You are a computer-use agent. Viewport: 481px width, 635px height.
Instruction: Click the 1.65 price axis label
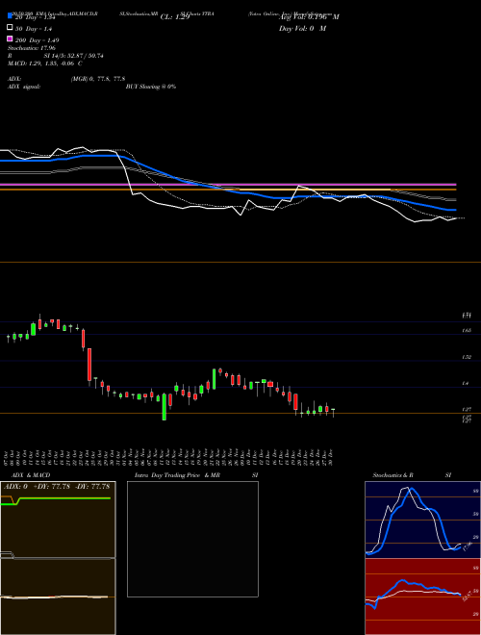[467, 331]
